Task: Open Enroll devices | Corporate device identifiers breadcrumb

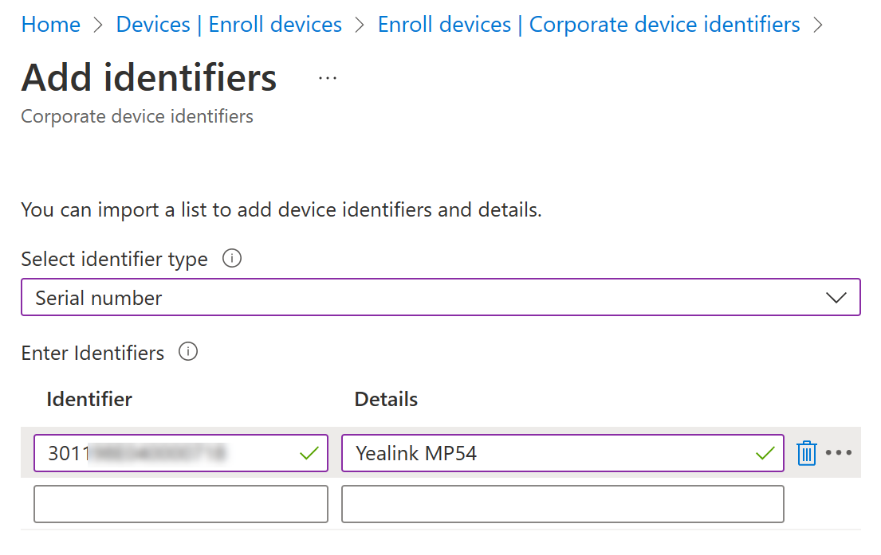Action: point(588,25)
